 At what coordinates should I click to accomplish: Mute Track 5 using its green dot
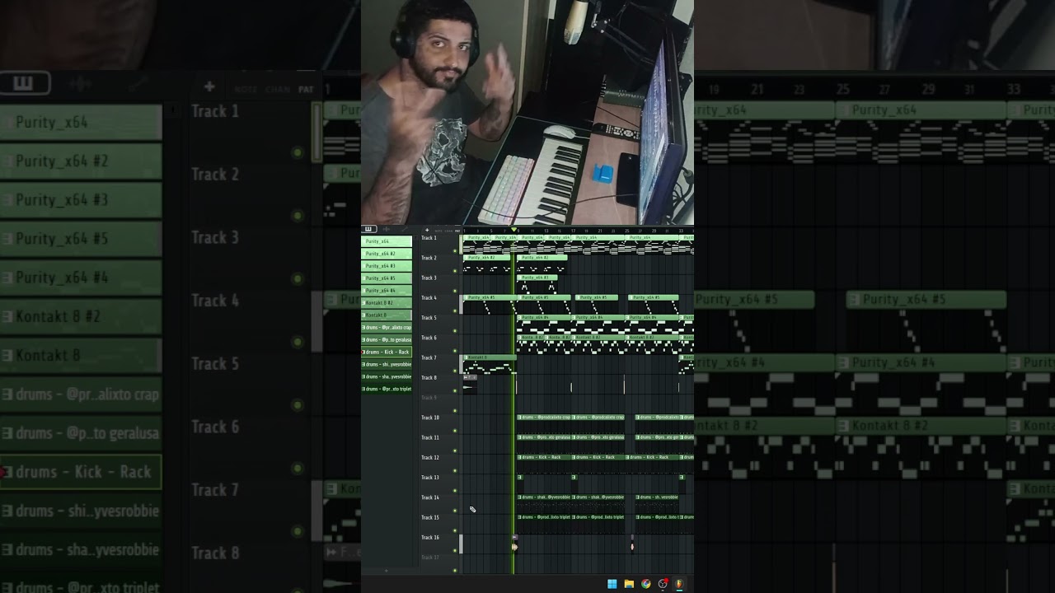pos(455,331)
